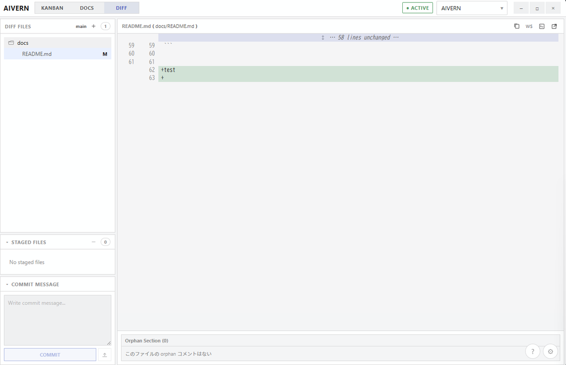Stage all files with the plus icon
Screen dimensions: 566x365
tap(93, 26)
